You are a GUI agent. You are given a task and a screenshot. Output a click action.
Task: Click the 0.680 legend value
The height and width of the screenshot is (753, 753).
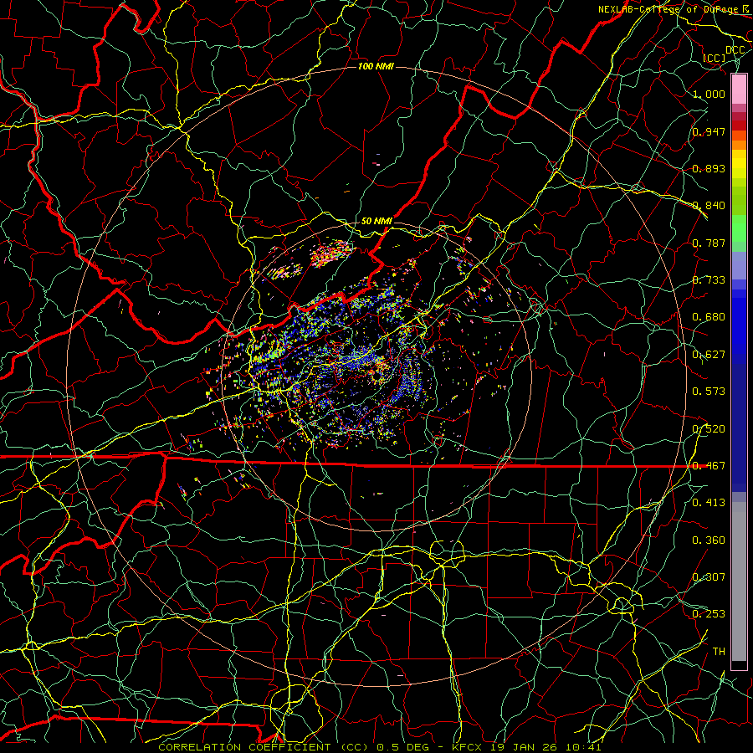point(709,317)
